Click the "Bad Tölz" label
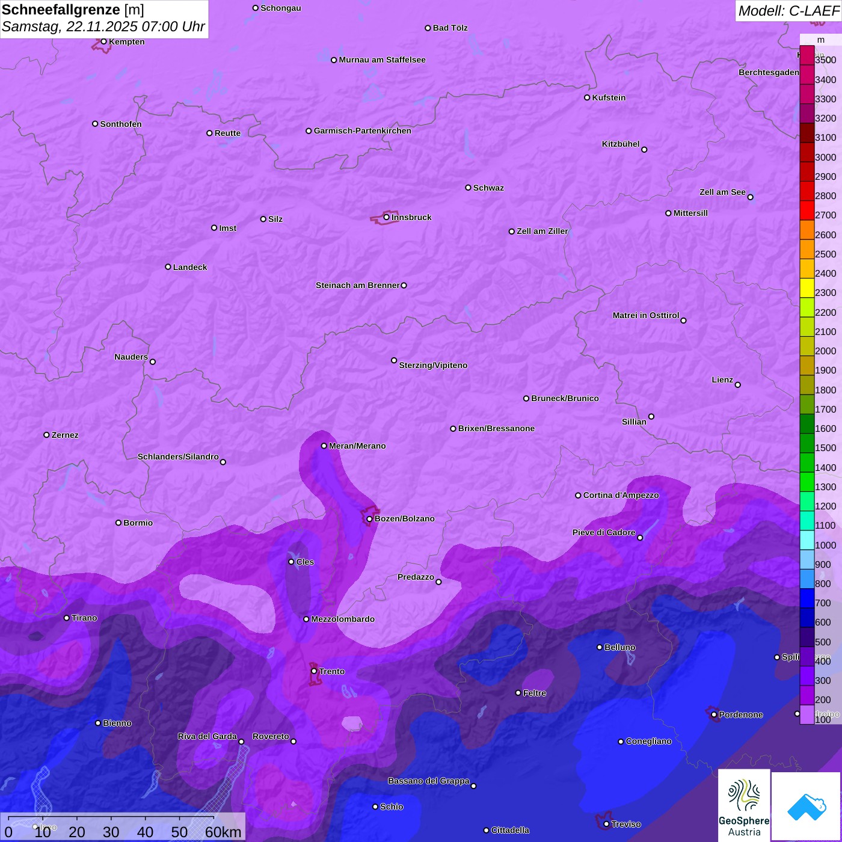The height and width of the screenshot is (842, 842). (x=450, y=28)
